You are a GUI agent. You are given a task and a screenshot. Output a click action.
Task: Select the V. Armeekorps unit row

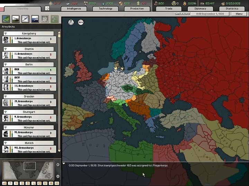pos(29,118)
